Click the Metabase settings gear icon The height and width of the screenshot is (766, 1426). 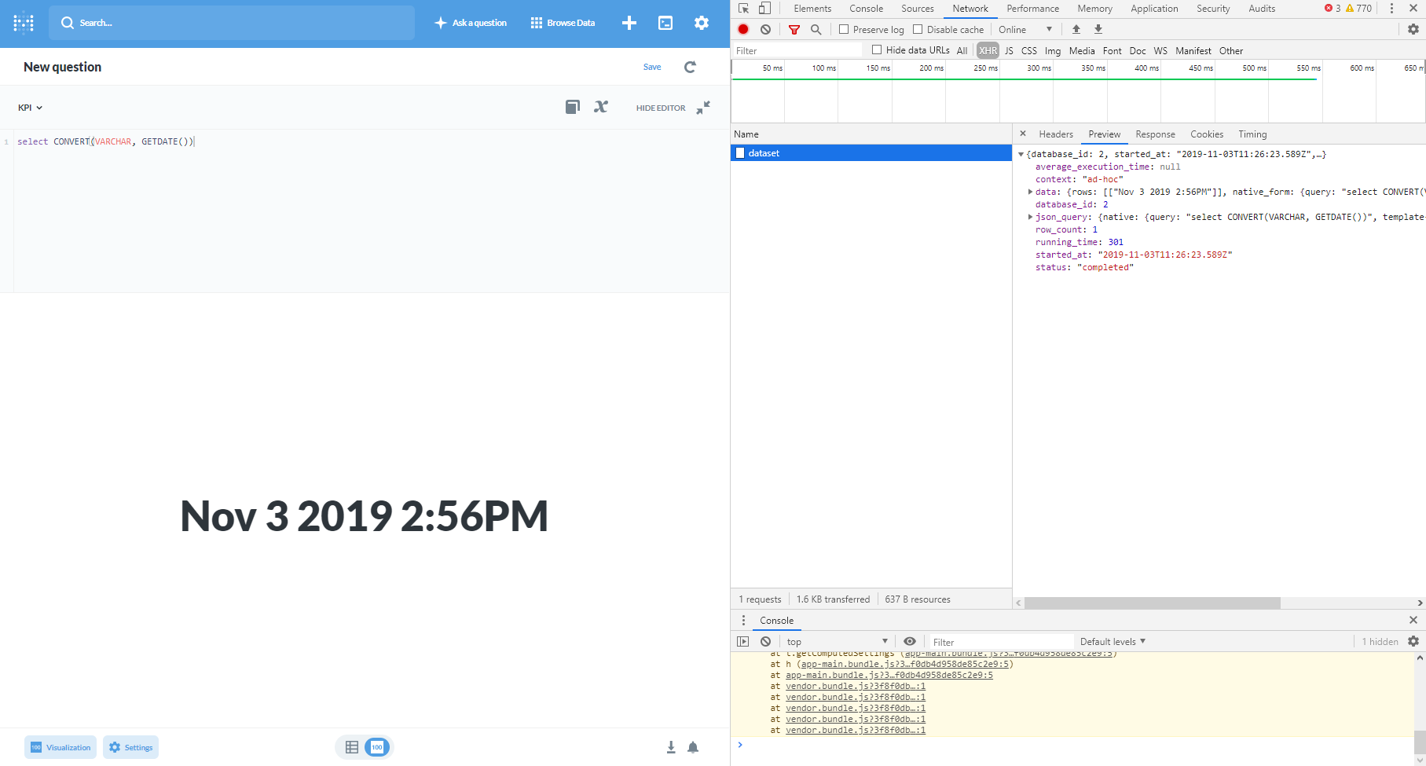pyautogui.click(x=701, y=23)
